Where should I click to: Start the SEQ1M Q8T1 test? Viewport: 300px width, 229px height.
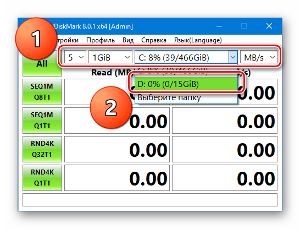point(42,92)
